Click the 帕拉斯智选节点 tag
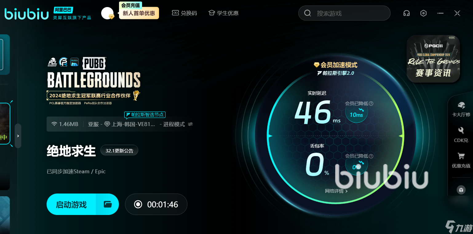Screen dimensions: 473x234 point(145,115)
